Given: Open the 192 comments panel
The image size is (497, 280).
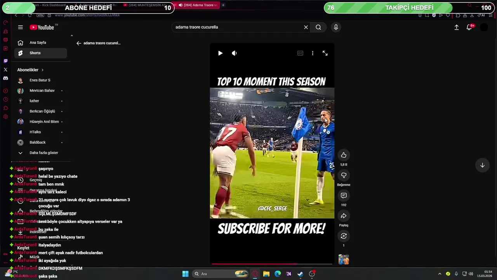Looking at the screenshot, I should click(x=344, y=196).
